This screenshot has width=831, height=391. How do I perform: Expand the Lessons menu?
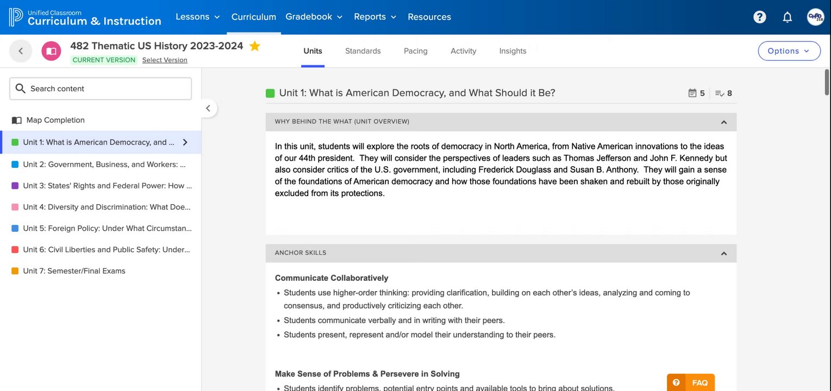pyautogui.click(x=197, y=17)
